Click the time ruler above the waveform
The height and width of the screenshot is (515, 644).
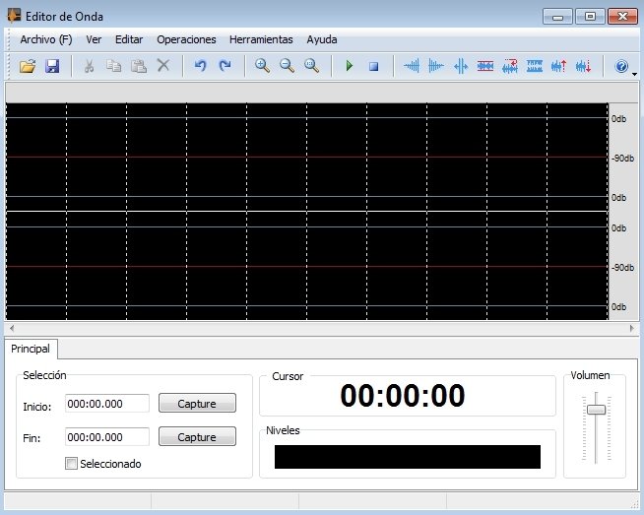point(322,93)
